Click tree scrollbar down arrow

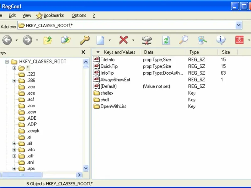tap(86, 168)
